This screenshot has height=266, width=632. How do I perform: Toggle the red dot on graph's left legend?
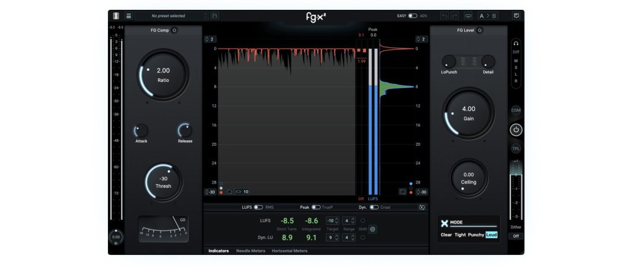[x=222, y=193]
